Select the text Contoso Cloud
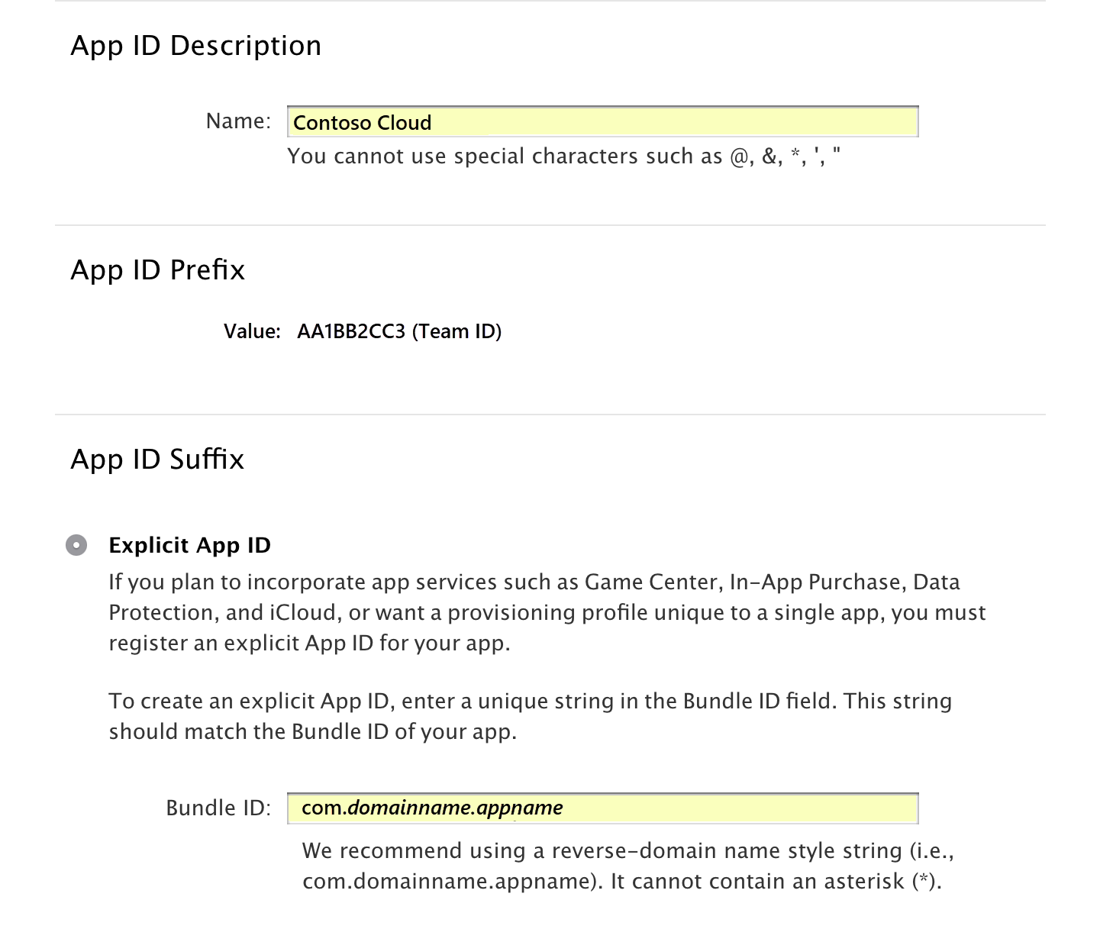Screen dimensions: 1113x942 [x=362, y=122]
